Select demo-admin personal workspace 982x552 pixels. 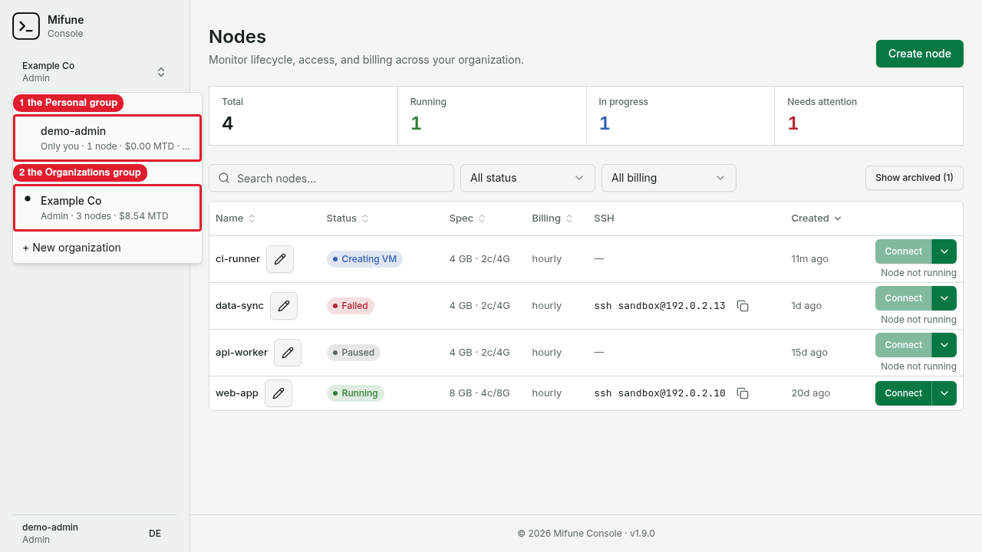coord(107,138)
